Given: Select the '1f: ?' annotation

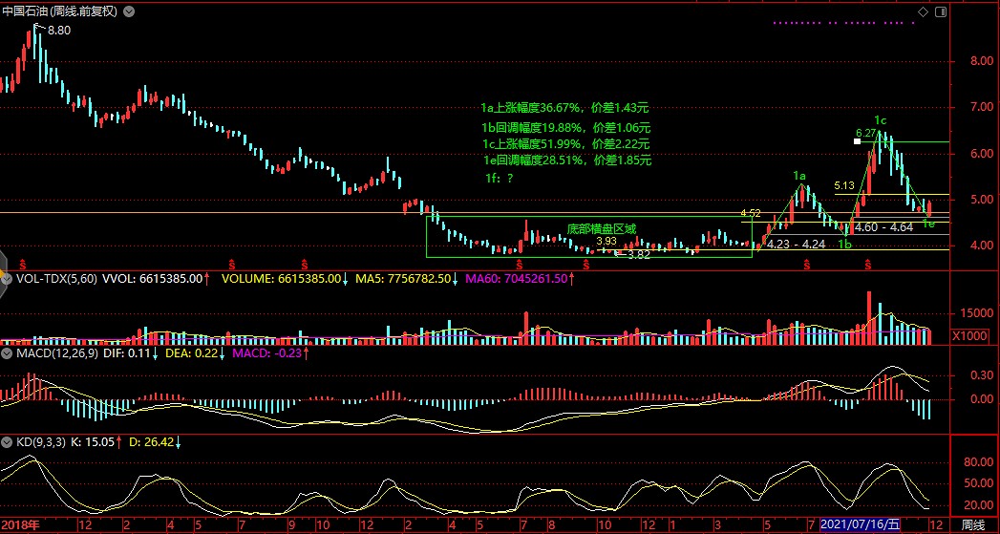Looking at the screenshot, I should [x=500, y=180].
